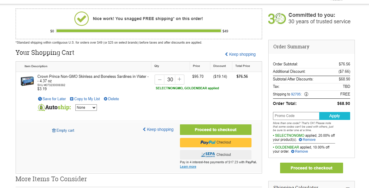Empty cart using the trash icon

54,131
